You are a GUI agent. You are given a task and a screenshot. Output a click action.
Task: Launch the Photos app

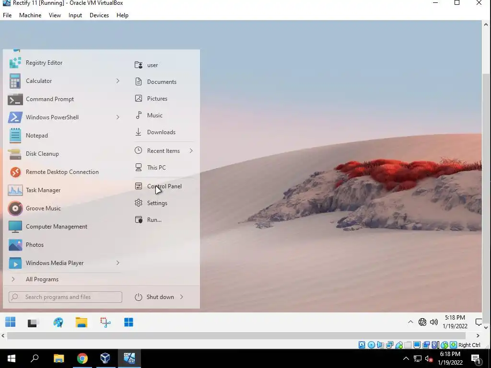pos(35,245)
